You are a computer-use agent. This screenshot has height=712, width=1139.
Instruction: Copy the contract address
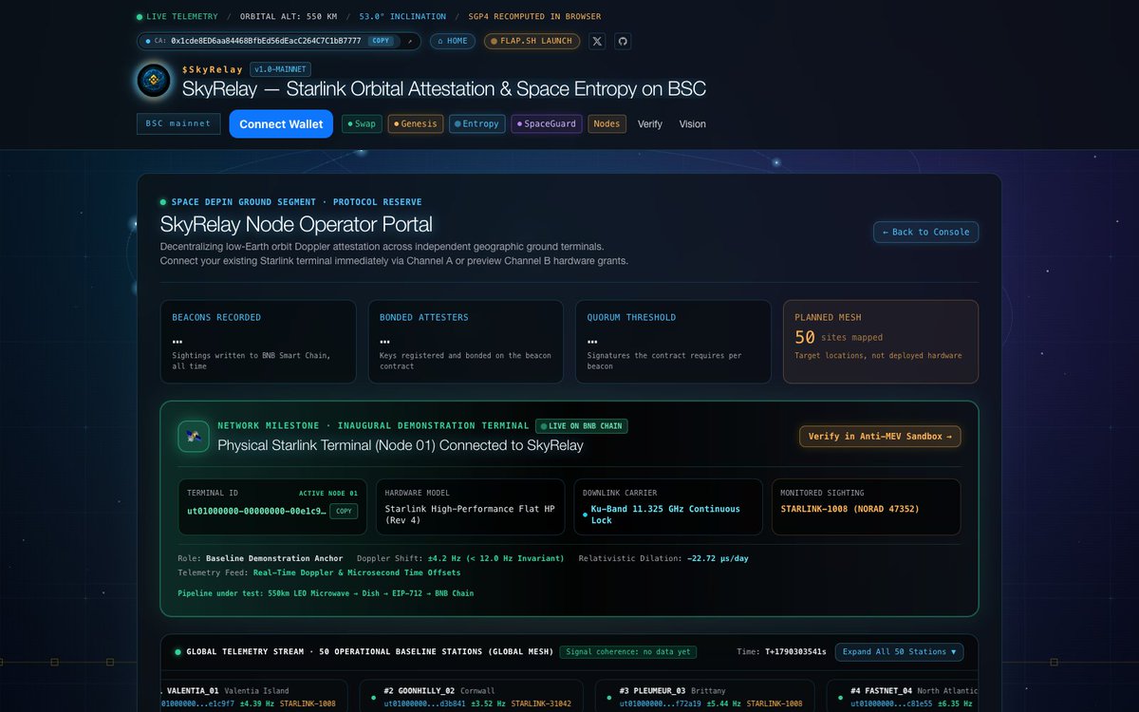(x=381, y=41)
